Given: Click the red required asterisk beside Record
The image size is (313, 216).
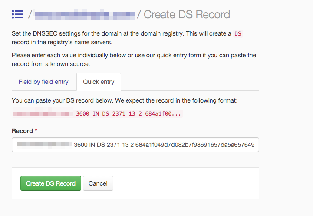Looking at the screenshot, I should coord(36,130).
